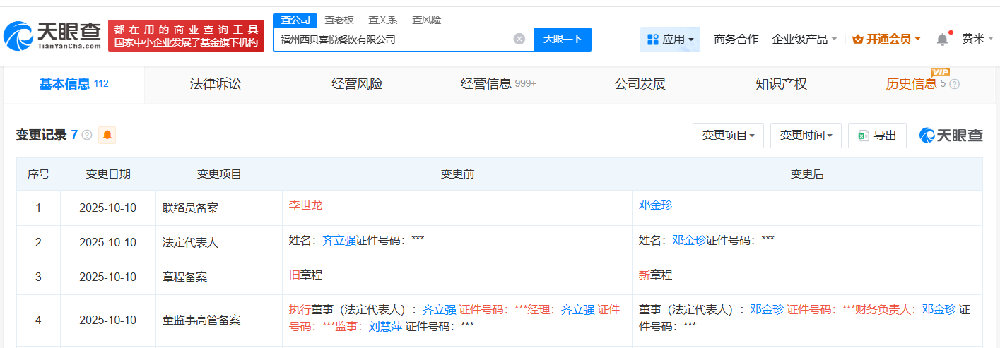Click the help icon next to 变更记录

87,135
